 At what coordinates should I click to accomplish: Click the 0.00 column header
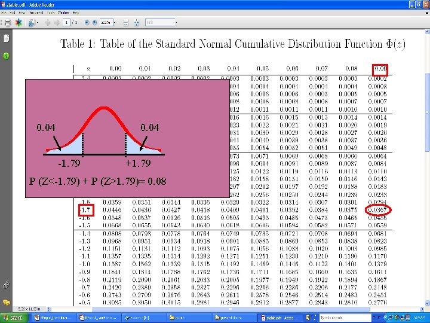pos(115,68)
